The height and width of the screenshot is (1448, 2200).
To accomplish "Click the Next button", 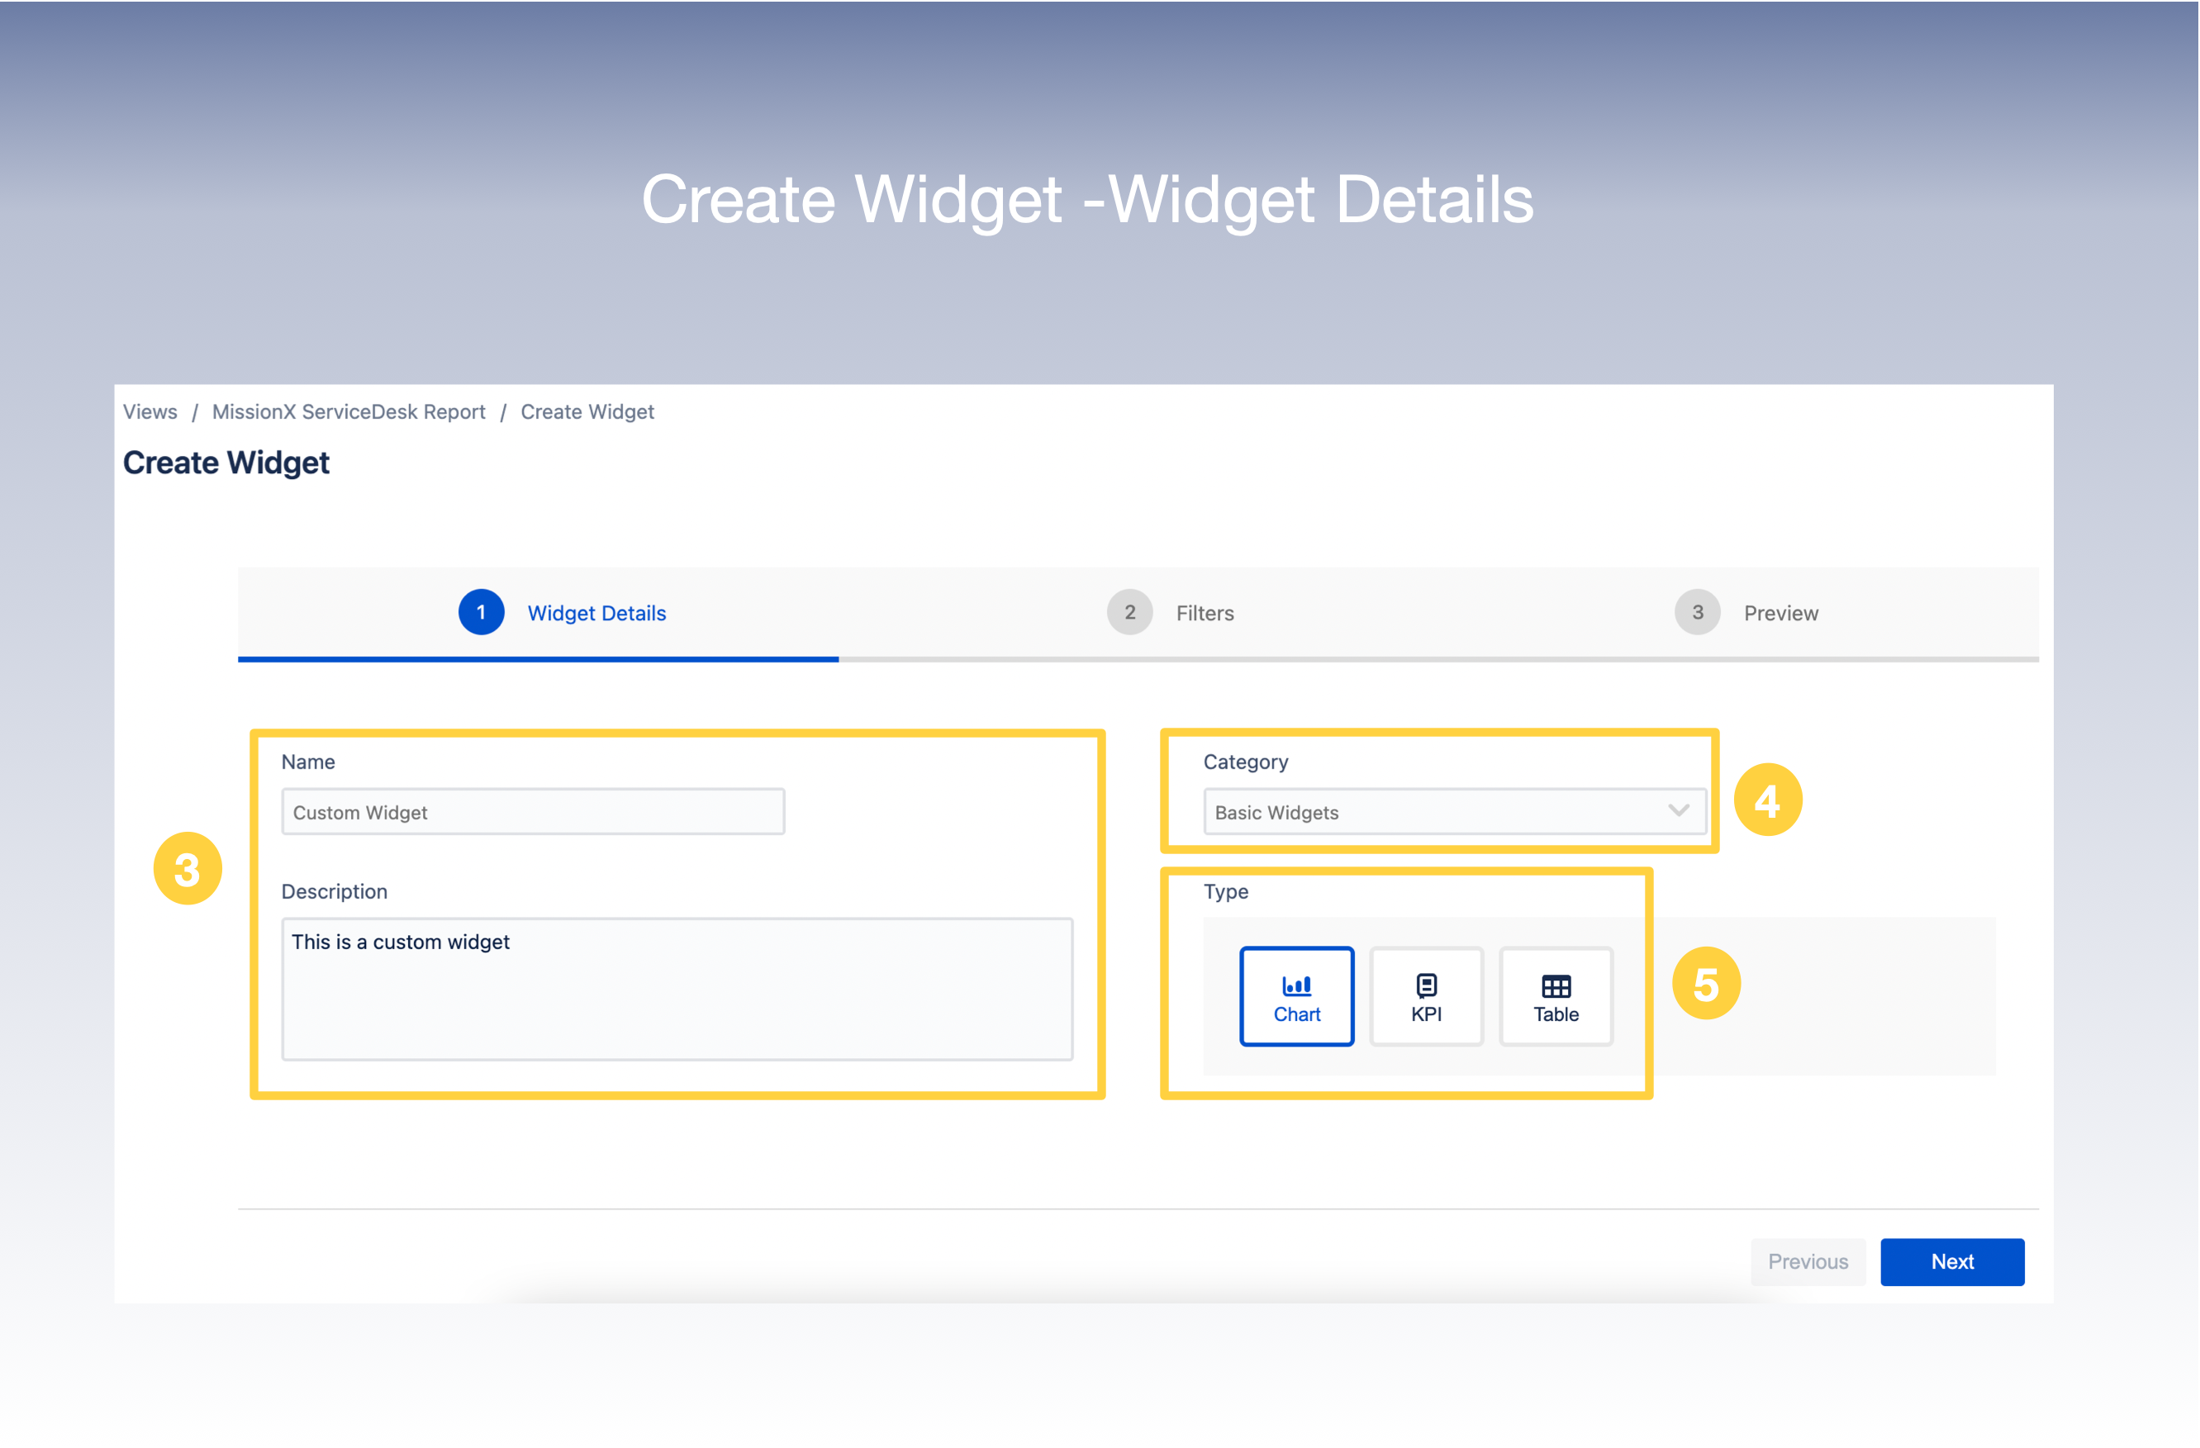I will [x=1952, y=1261].
